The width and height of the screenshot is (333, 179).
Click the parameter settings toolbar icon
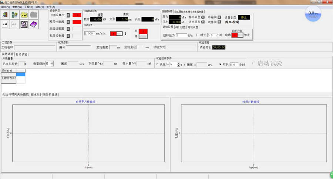point(15,15)
